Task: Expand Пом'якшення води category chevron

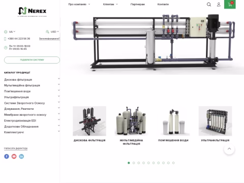Action: pyautogui.click(x=59, y=90)
